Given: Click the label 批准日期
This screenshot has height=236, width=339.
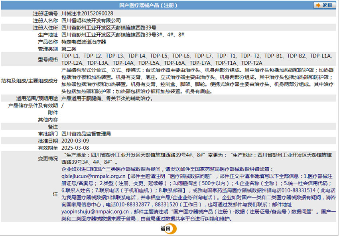Looking at the screenshot, I should point(48,141).
